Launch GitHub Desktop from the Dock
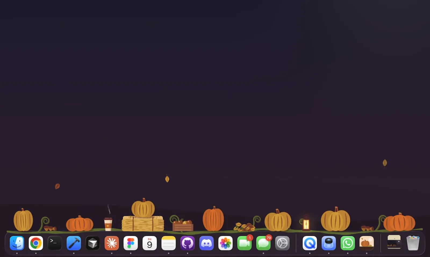Viewport: 430px width, 257px height. coord(187,243)
